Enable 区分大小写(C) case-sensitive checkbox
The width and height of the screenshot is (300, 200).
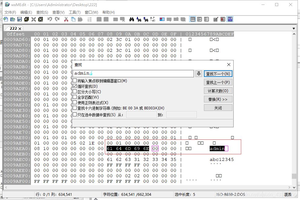[75, 92]
